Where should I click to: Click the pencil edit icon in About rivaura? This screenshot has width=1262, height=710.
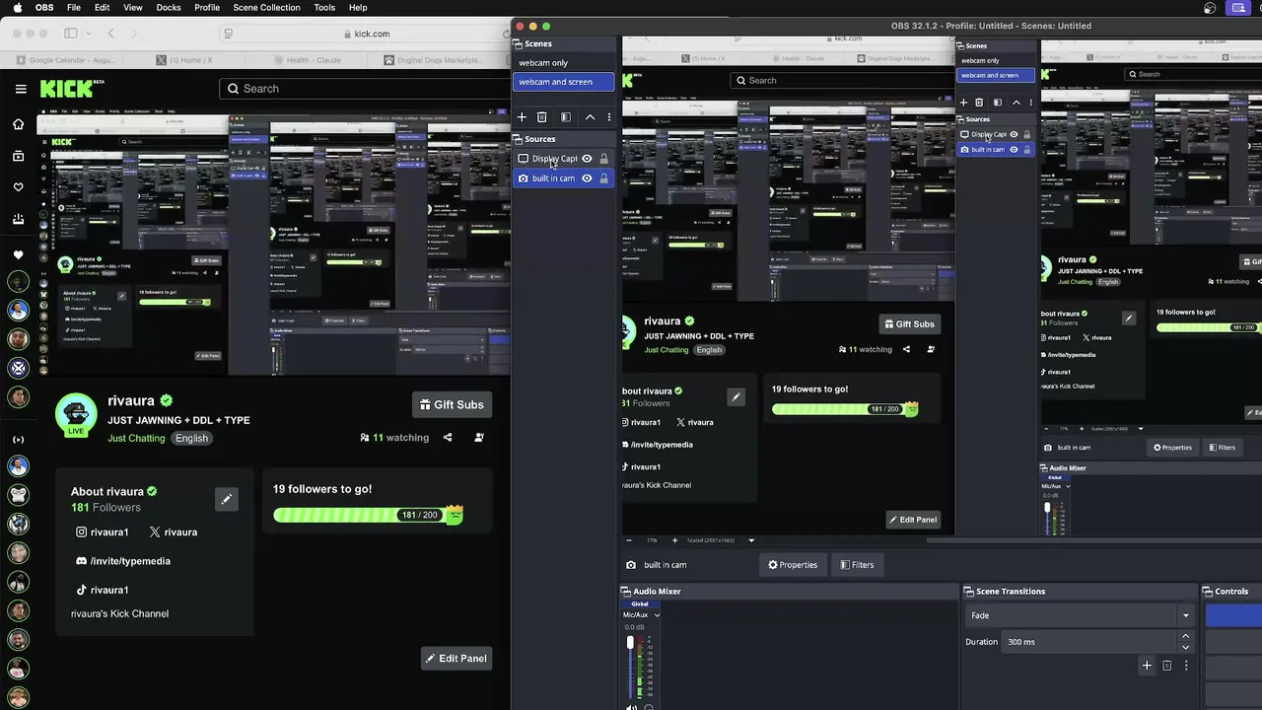tap(227, 499)
